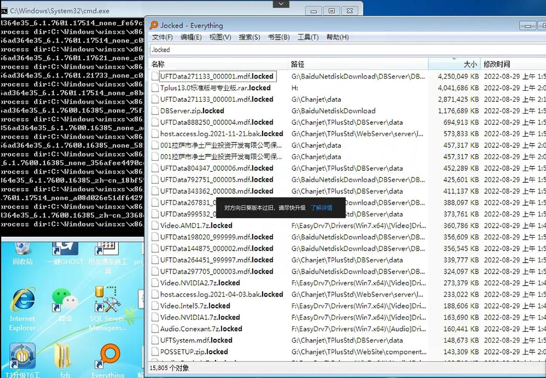Open the Everything desktop shortcut

pyautogui.click(x=108, y=361)
